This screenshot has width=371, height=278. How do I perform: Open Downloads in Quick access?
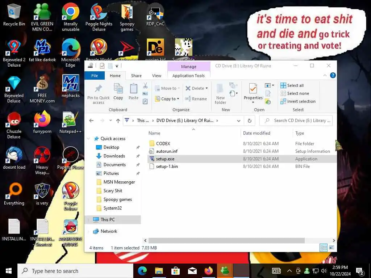[x=114, y=156]
